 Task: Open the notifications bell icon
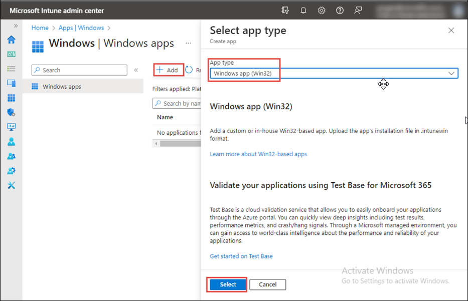pyautogui.click(x=303, y=10)
